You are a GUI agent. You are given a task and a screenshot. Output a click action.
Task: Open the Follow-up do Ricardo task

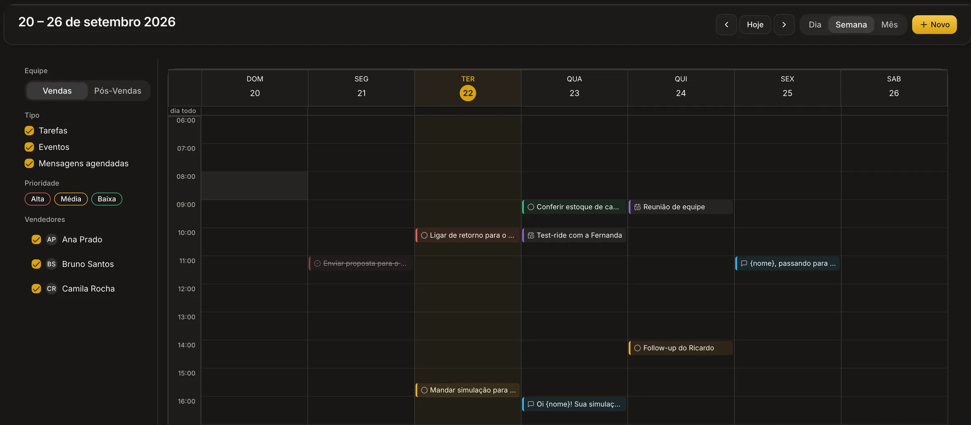tap(681, 348)
